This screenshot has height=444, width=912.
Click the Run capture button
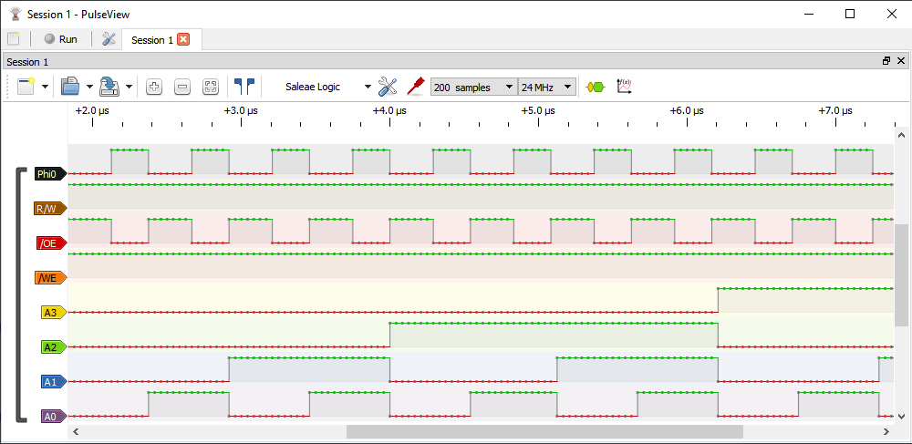tap(61, 39)
